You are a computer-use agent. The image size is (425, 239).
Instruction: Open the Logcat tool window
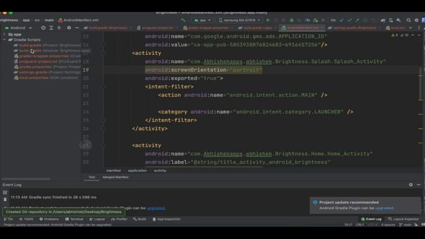click(97, 219)
